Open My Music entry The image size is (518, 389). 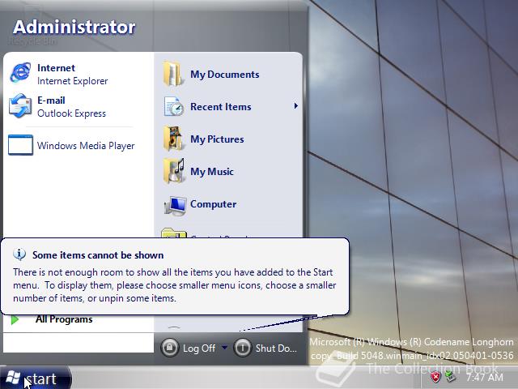pyautogui.click(x=228, y=171)
